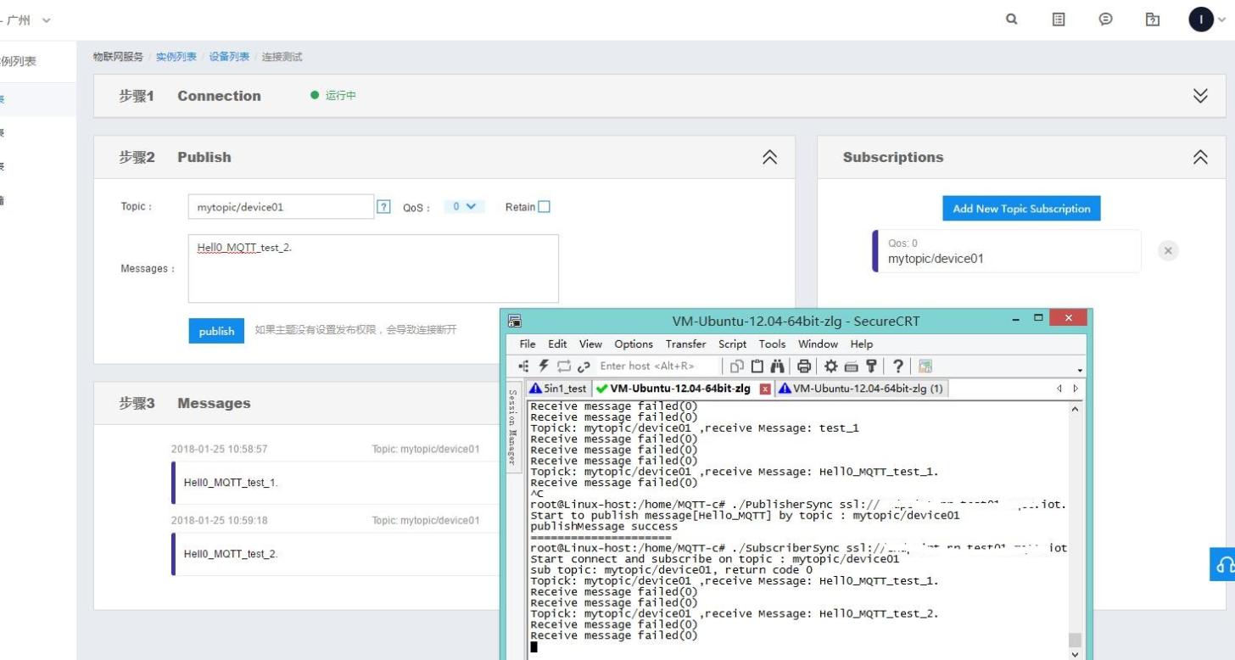Image resolution: width=1235 pixels, height=660 pixels.
Task: Open SecureCRT Tools menu
Action: (772, 344)
